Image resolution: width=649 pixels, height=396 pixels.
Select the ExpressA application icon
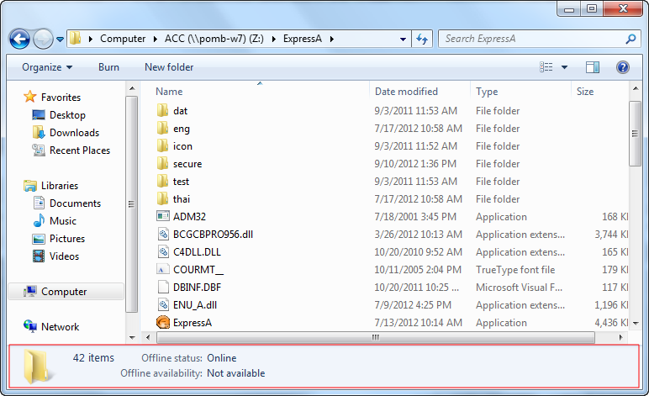click(163, 322)
